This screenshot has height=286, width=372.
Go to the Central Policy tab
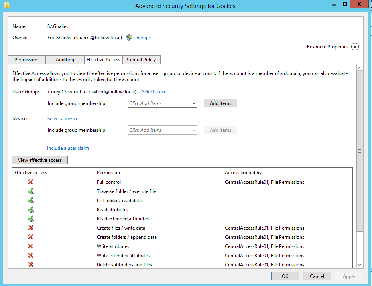point(141,60)
